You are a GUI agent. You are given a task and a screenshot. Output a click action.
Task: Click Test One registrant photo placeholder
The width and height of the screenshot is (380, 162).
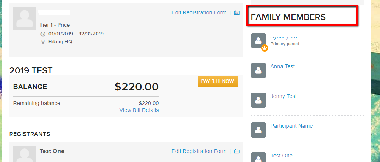25,154
